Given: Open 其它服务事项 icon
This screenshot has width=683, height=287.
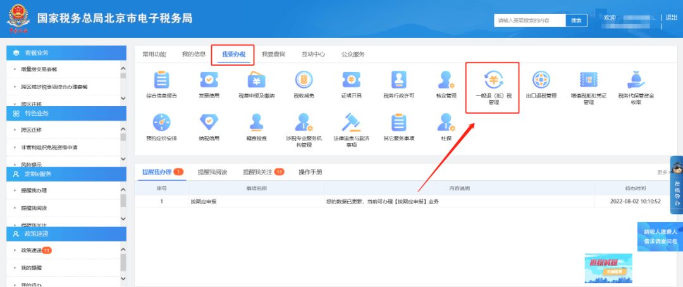Looking at the screenshot, I should tap(398, 123).
